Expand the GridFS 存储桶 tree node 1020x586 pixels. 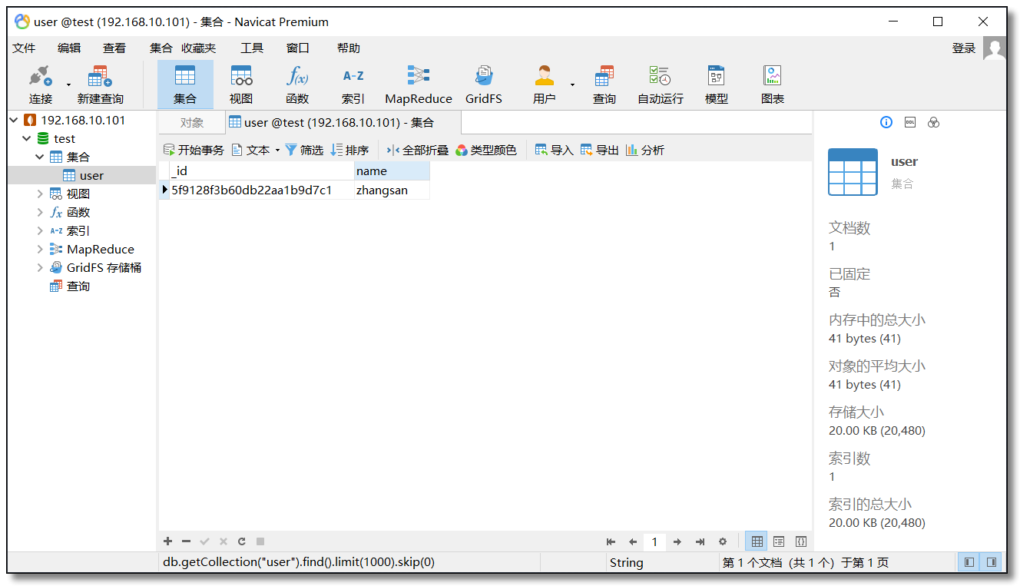(x=40, y=267)
